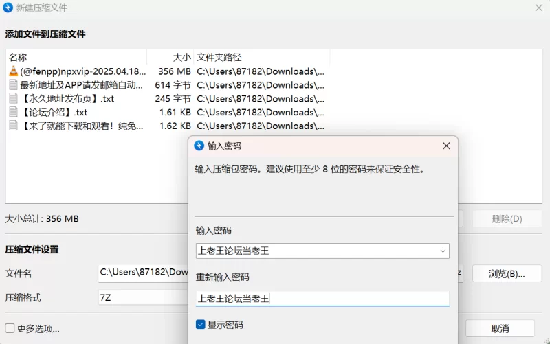
Task: Click the file icon beside 【来了就能下载和观看
Action: 13,126
